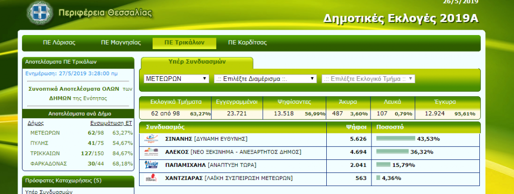Screen dimensions: 514x194
Task: Select the Υπέρ Συνδυασμών tab
Action: coord(197,62)
